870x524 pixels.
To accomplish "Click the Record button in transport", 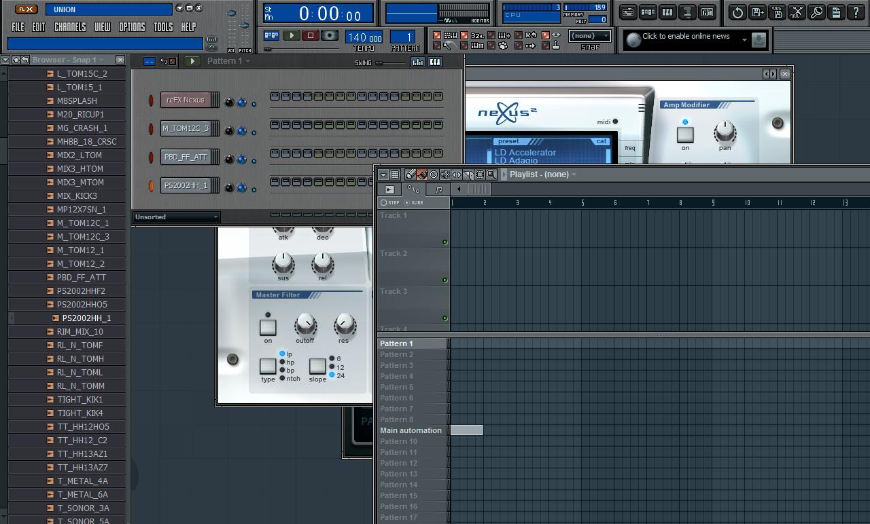I will 330,36.
